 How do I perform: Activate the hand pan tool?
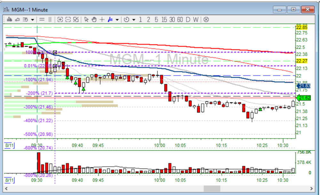pyautogui.click(x=94, y=19)
